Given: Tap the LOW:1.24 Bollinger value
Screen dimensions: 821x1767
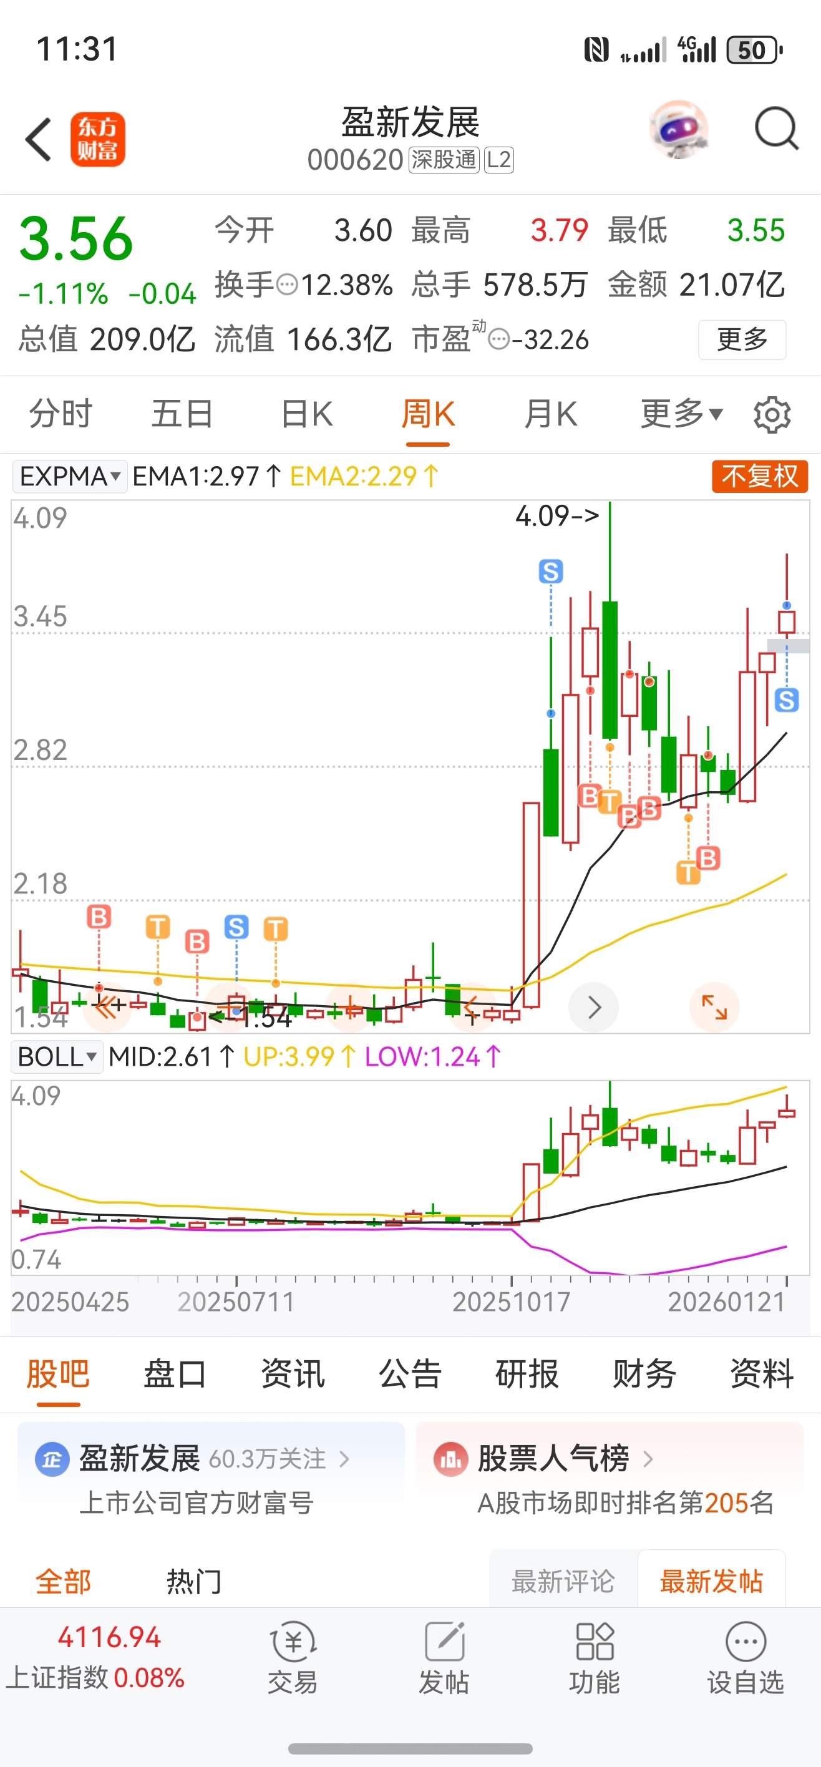Looking at the screenshot, I should (x=434, y=1057).
